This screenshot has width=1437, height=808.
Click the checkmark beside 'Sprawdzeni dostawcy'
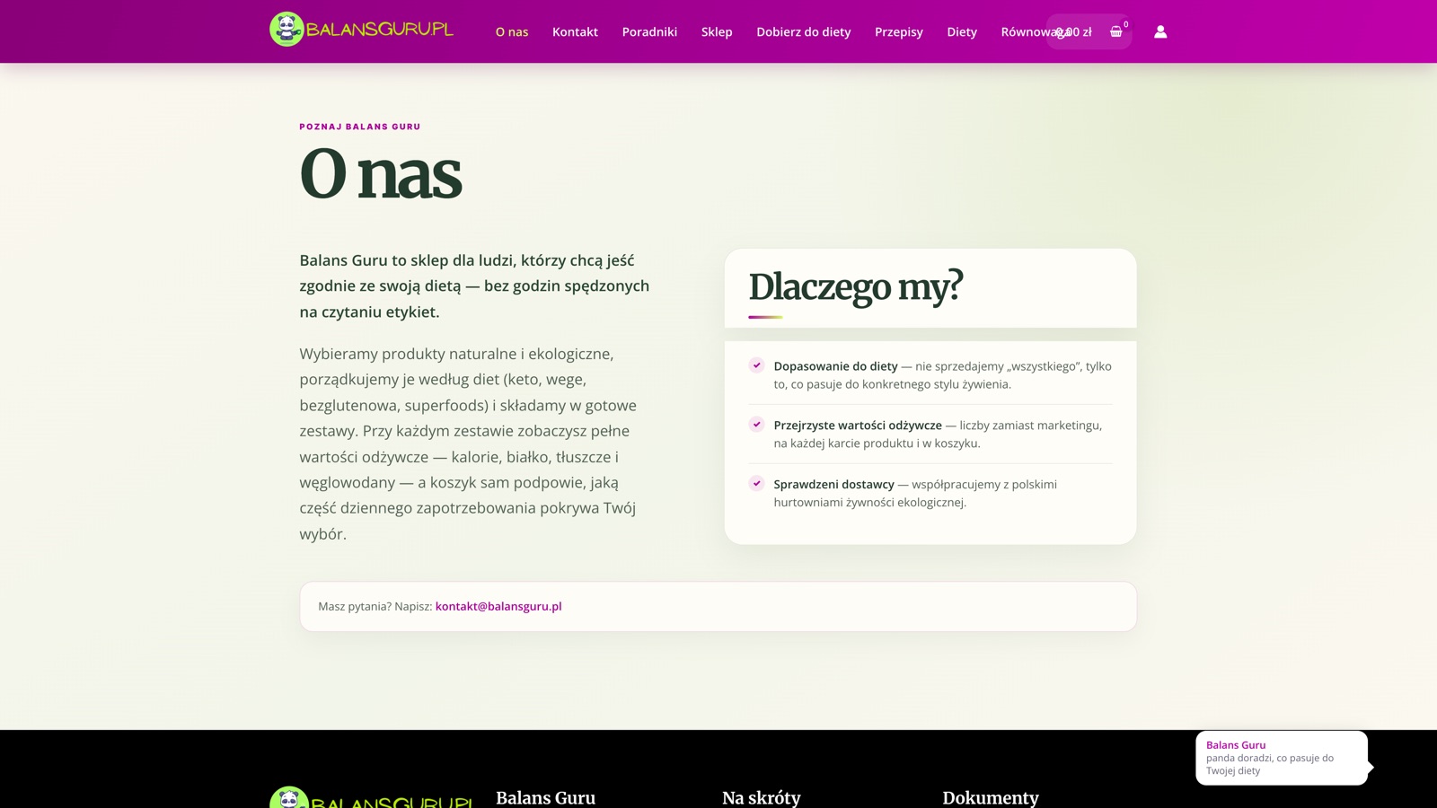(756, 483)
